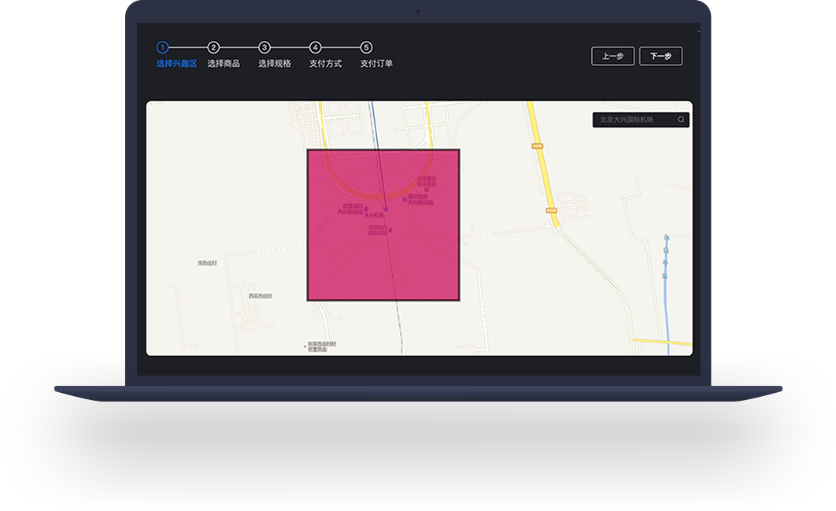Screen dimensions: 836x511
Task: Select the 支付订单 step label
Action: click(x=376, y=64)
